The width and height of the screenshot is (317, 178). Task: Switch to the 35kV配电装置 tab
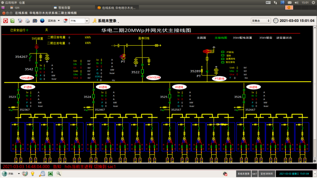(x=242, y=38)
